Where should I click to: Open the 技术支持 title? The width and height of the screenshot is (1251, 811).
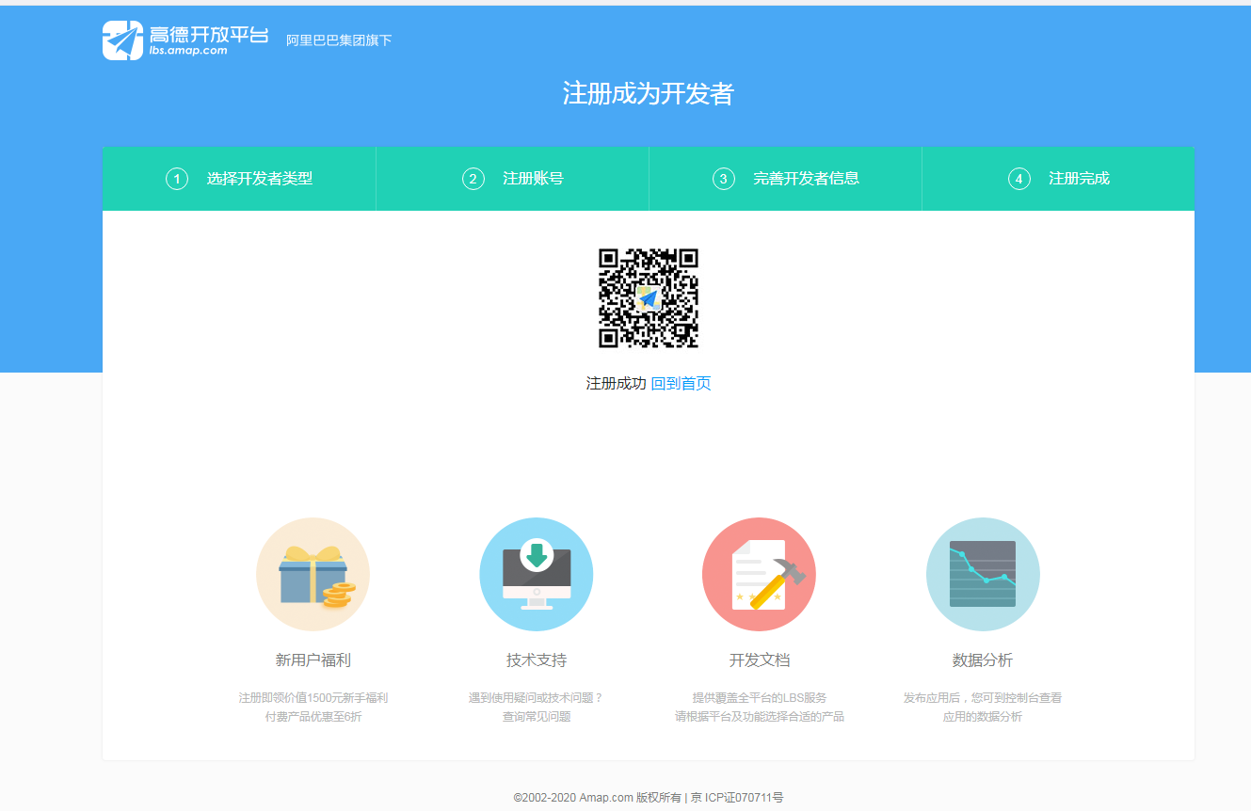537,660
